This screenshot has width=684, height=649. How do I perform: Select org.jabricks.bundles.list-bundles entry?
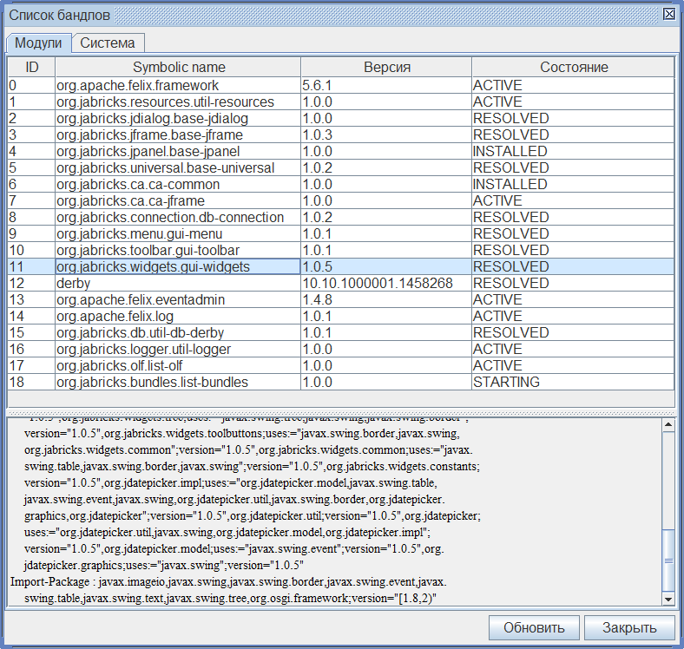tap(178, 382)
